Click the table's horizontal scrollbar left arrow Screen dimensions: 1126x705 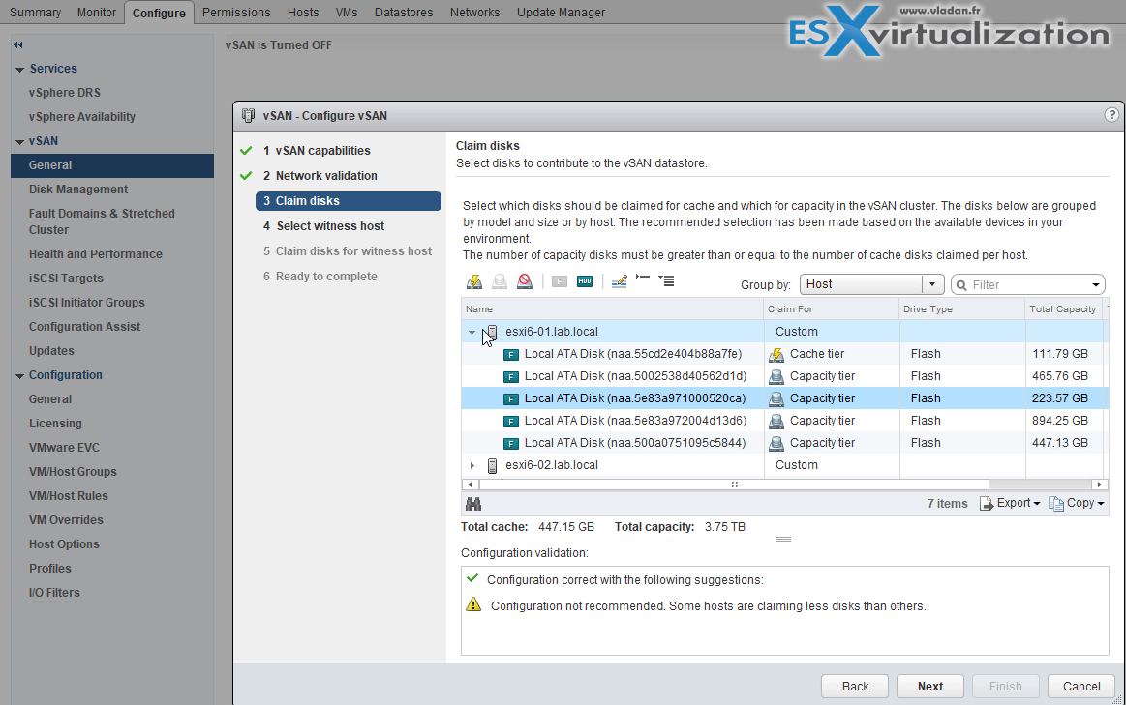click(470, 485)
